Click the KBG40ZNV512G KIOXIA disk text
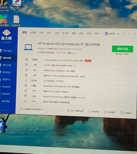This screenshot has width=137, height=154. [62, 86]
